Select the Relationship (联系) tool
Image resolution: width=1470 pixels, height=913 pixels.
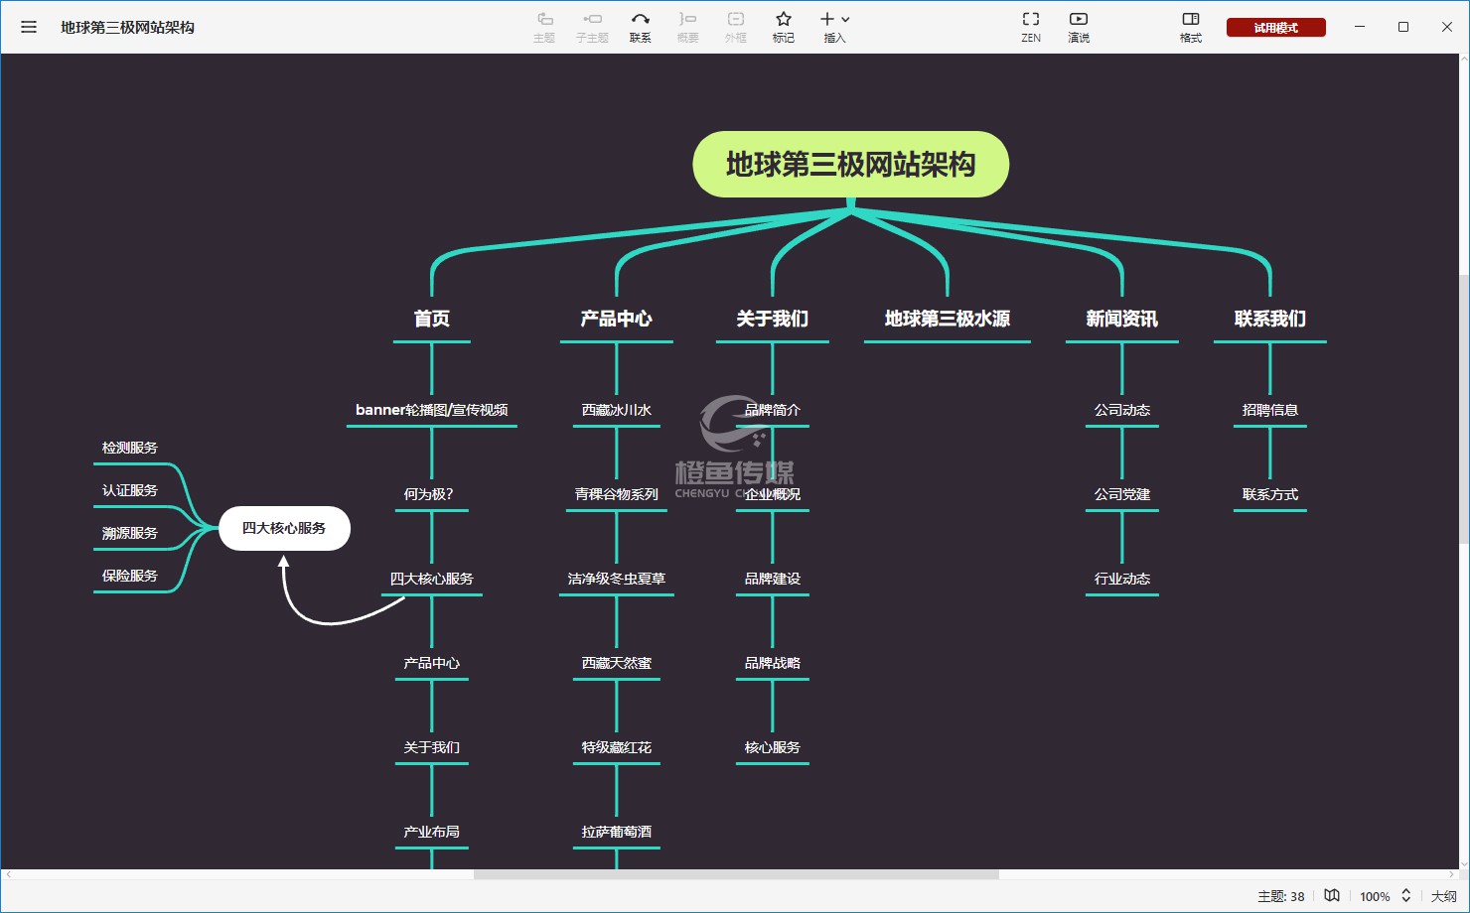point(641,27)
